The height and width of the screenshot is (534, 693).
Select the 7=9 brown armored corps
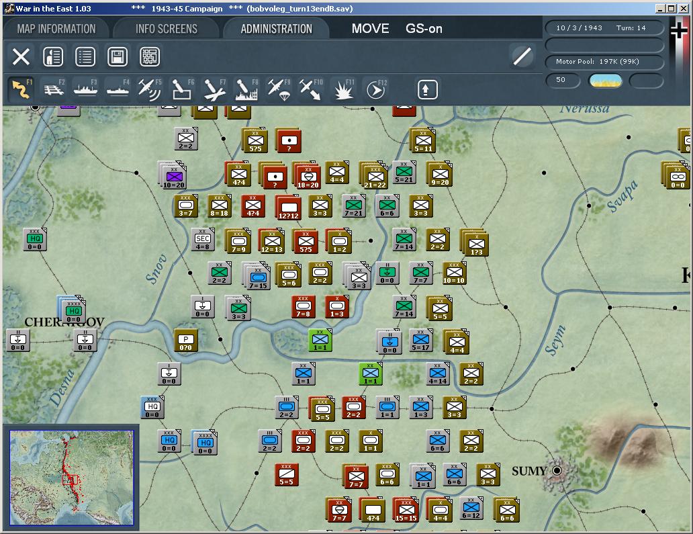238,241
